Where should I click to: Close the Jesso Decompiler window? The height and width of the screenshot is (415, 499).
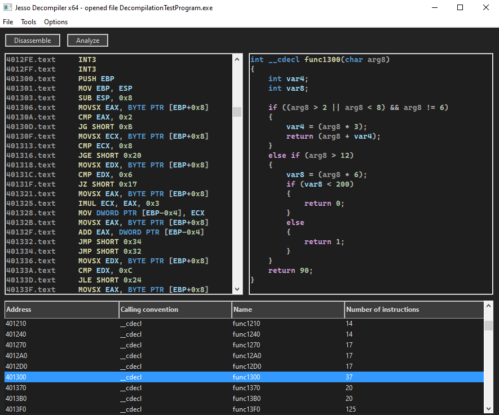click(485, 8)
